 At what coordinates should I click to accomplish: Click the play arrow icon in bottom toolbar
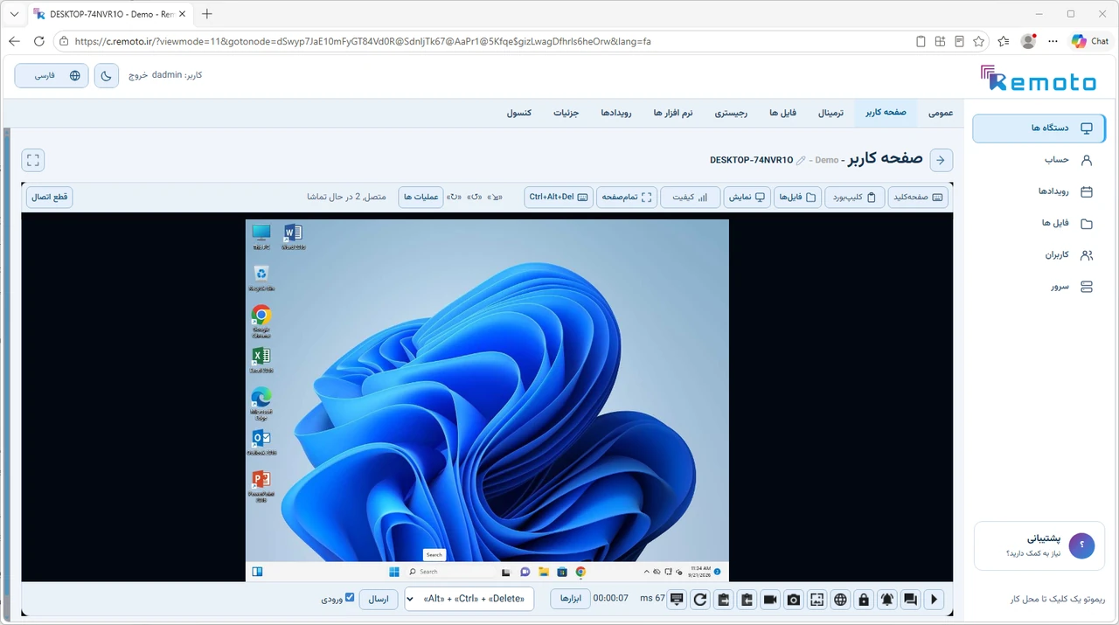click(x=934, y=600)
